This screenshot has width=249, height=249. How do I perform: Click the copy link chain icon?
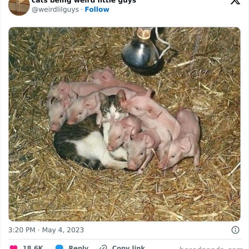pyautogui.click(x=103, y=247)
